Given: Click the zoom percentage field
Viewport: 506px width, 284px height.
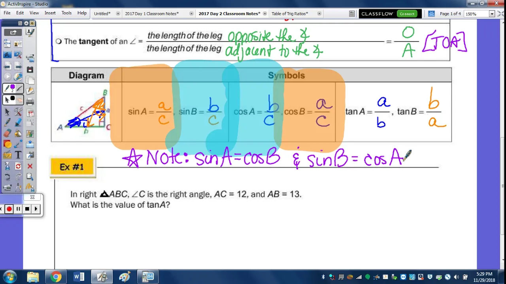Looking at the screenshot, I should 476,14.
